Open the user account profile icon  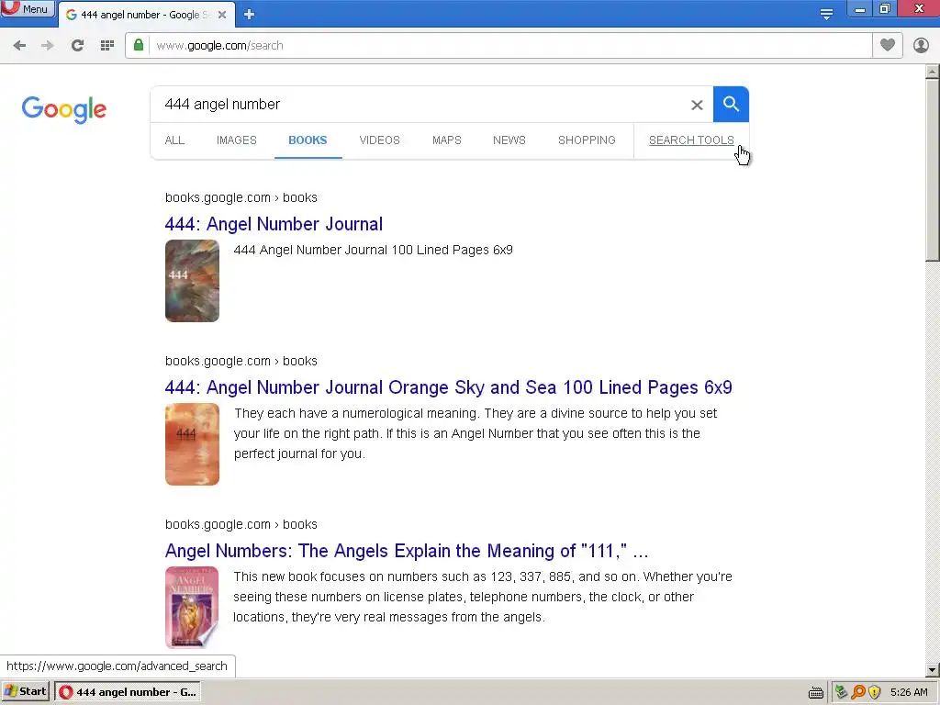tap(921, 45)
